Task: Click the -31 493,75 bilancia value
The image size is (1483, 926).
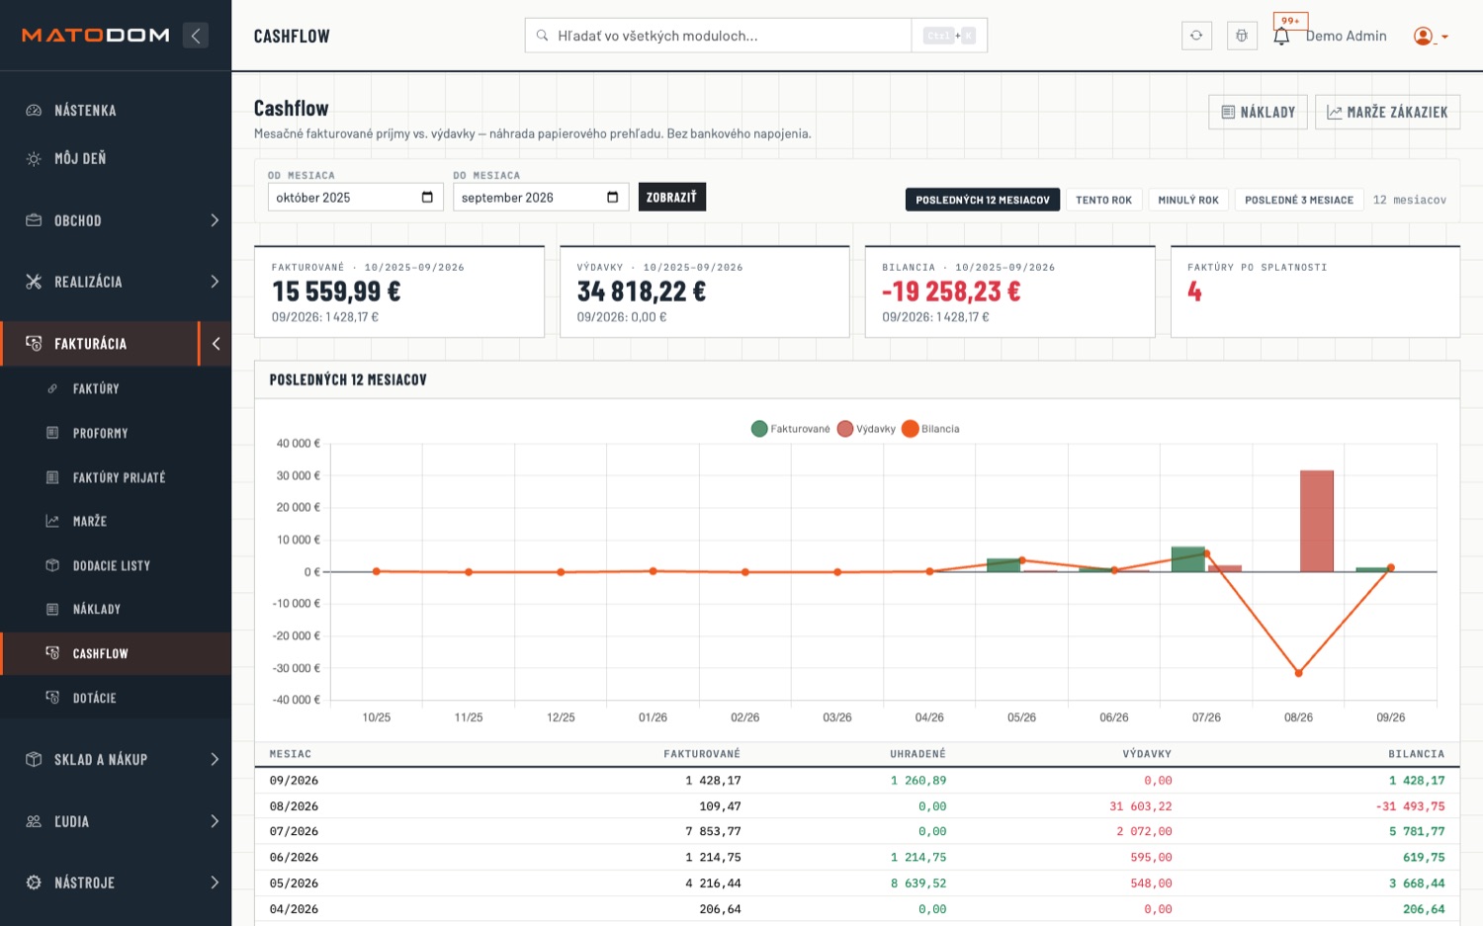Action: point(1410,805)
